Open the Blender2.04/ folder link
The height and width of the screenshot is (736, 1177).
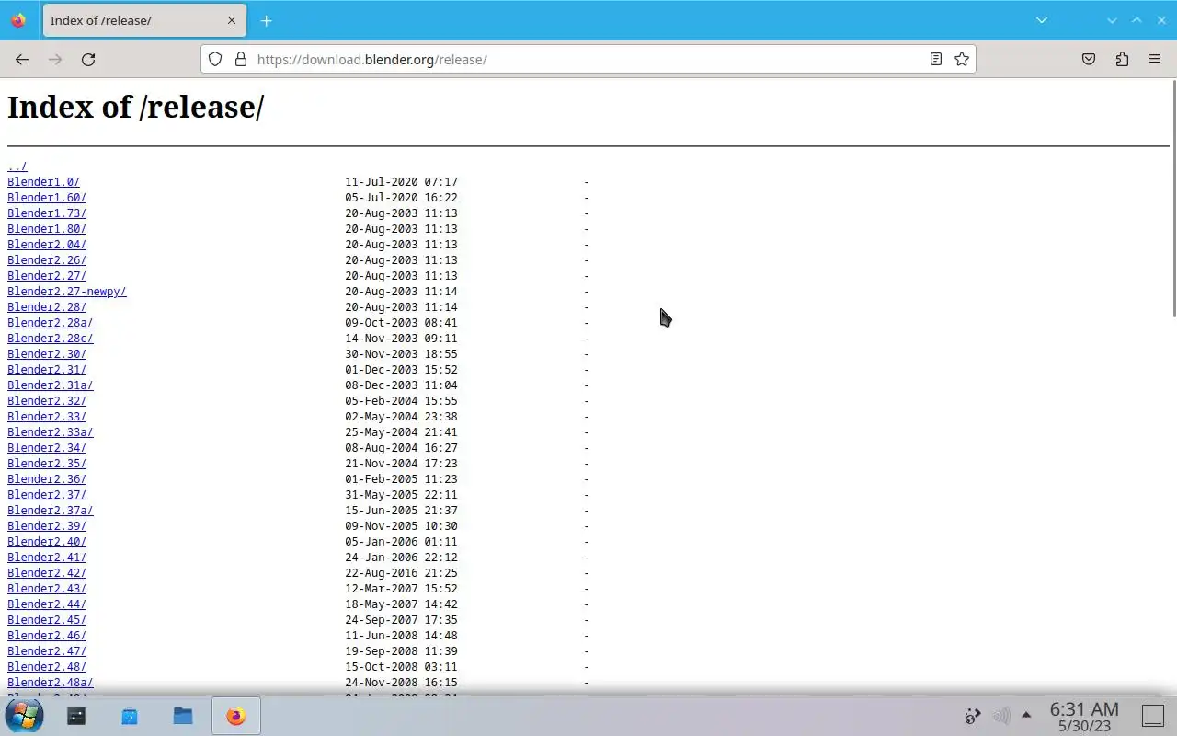[47, 245]
